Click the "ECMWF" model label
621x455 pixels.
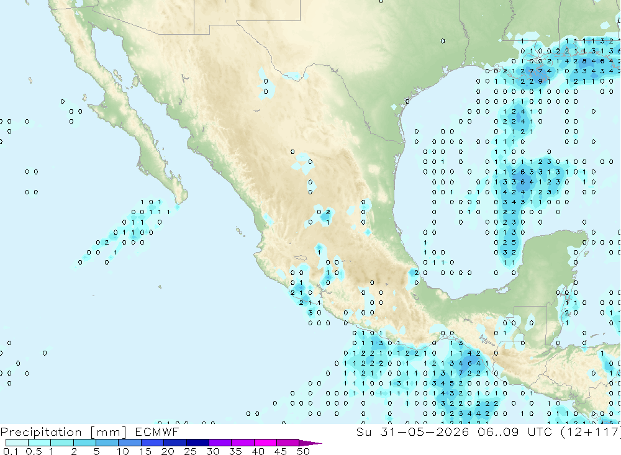coord(157,431)
